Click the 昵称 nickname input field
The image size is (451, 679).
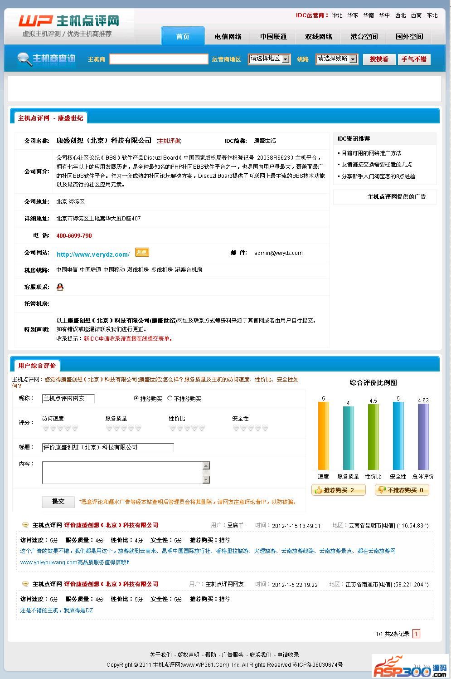click(68, 399)
